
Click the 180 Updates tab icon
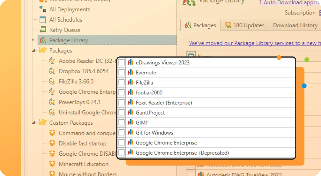point(228,25)
